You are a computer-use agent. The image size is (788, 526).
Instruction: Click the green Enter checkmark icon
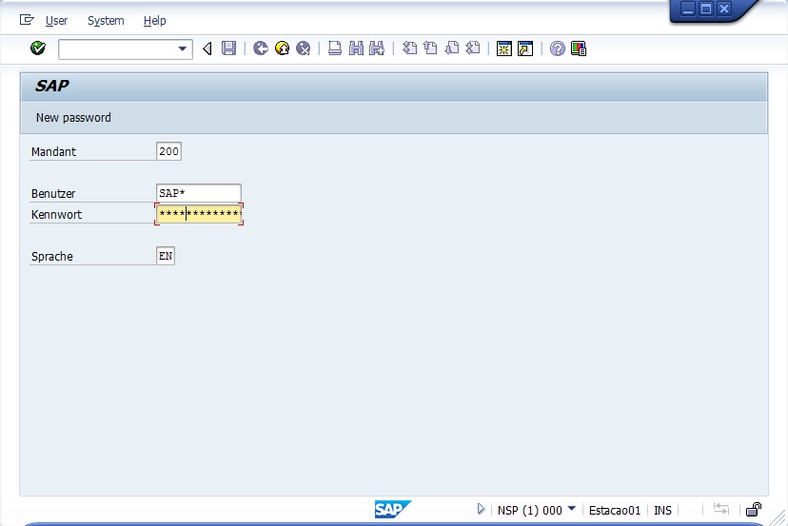38,49
